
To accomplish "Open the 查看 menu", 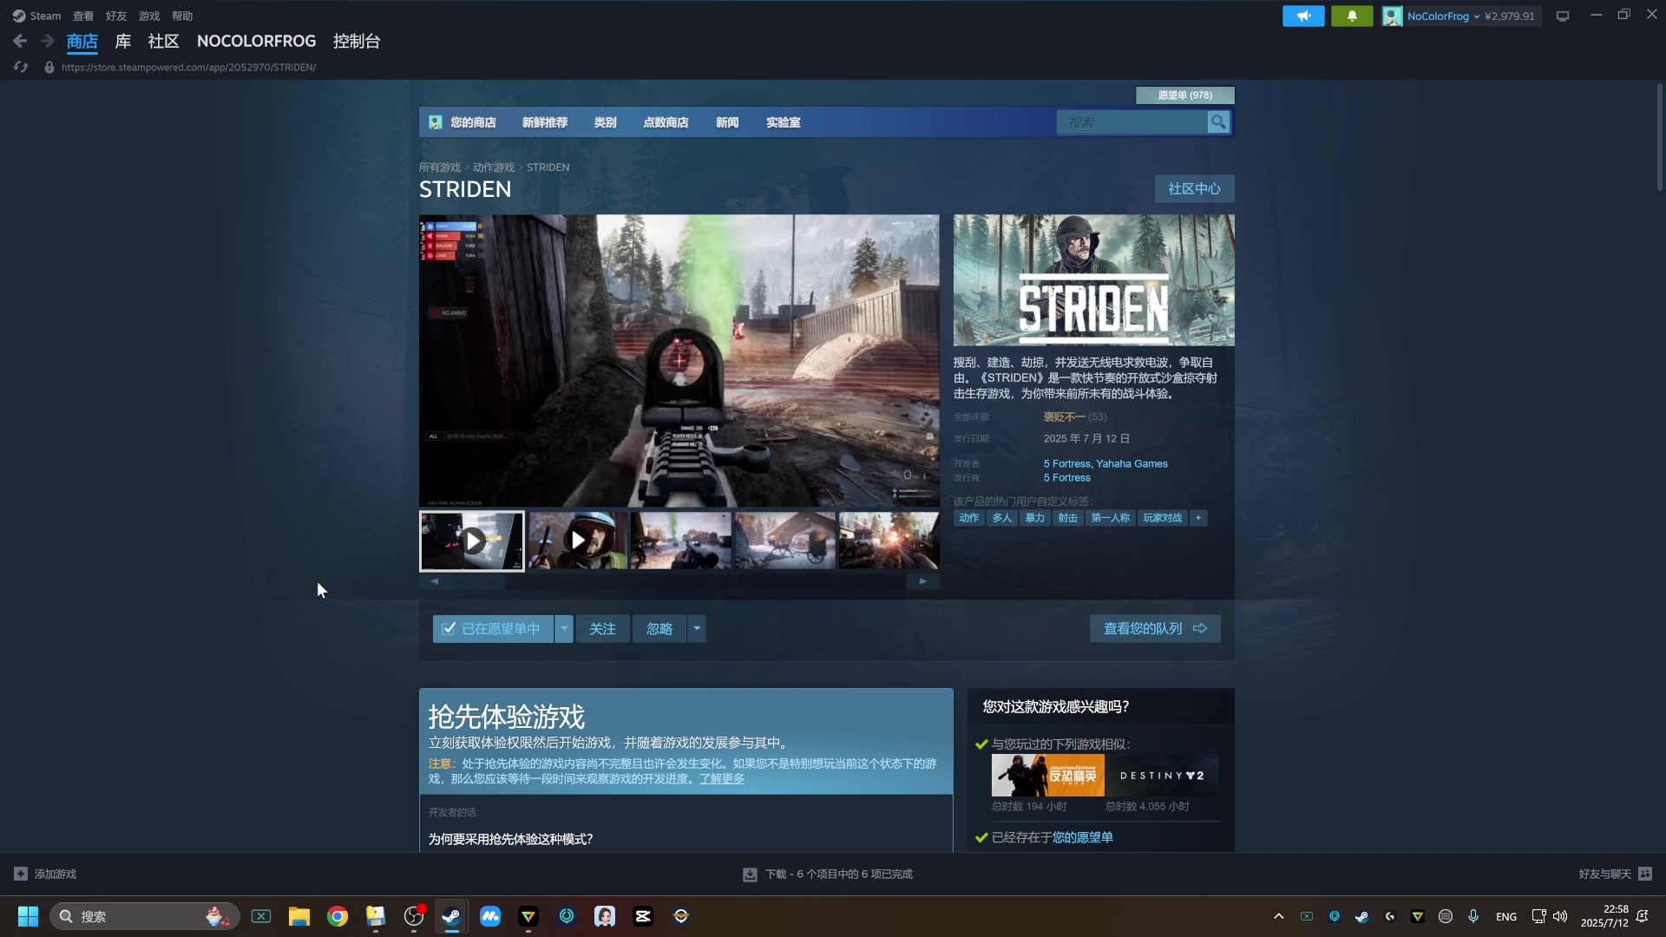I will (x=83, y=16).
